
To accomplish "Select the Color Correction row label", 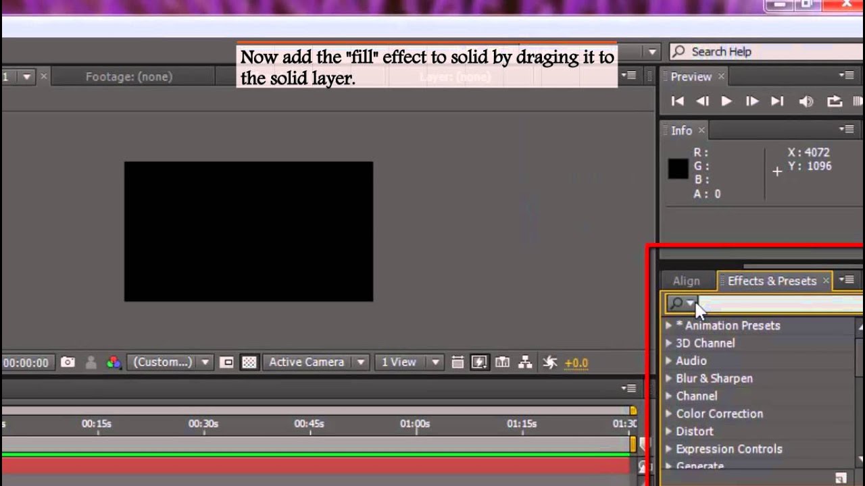I will coord(719,414).
